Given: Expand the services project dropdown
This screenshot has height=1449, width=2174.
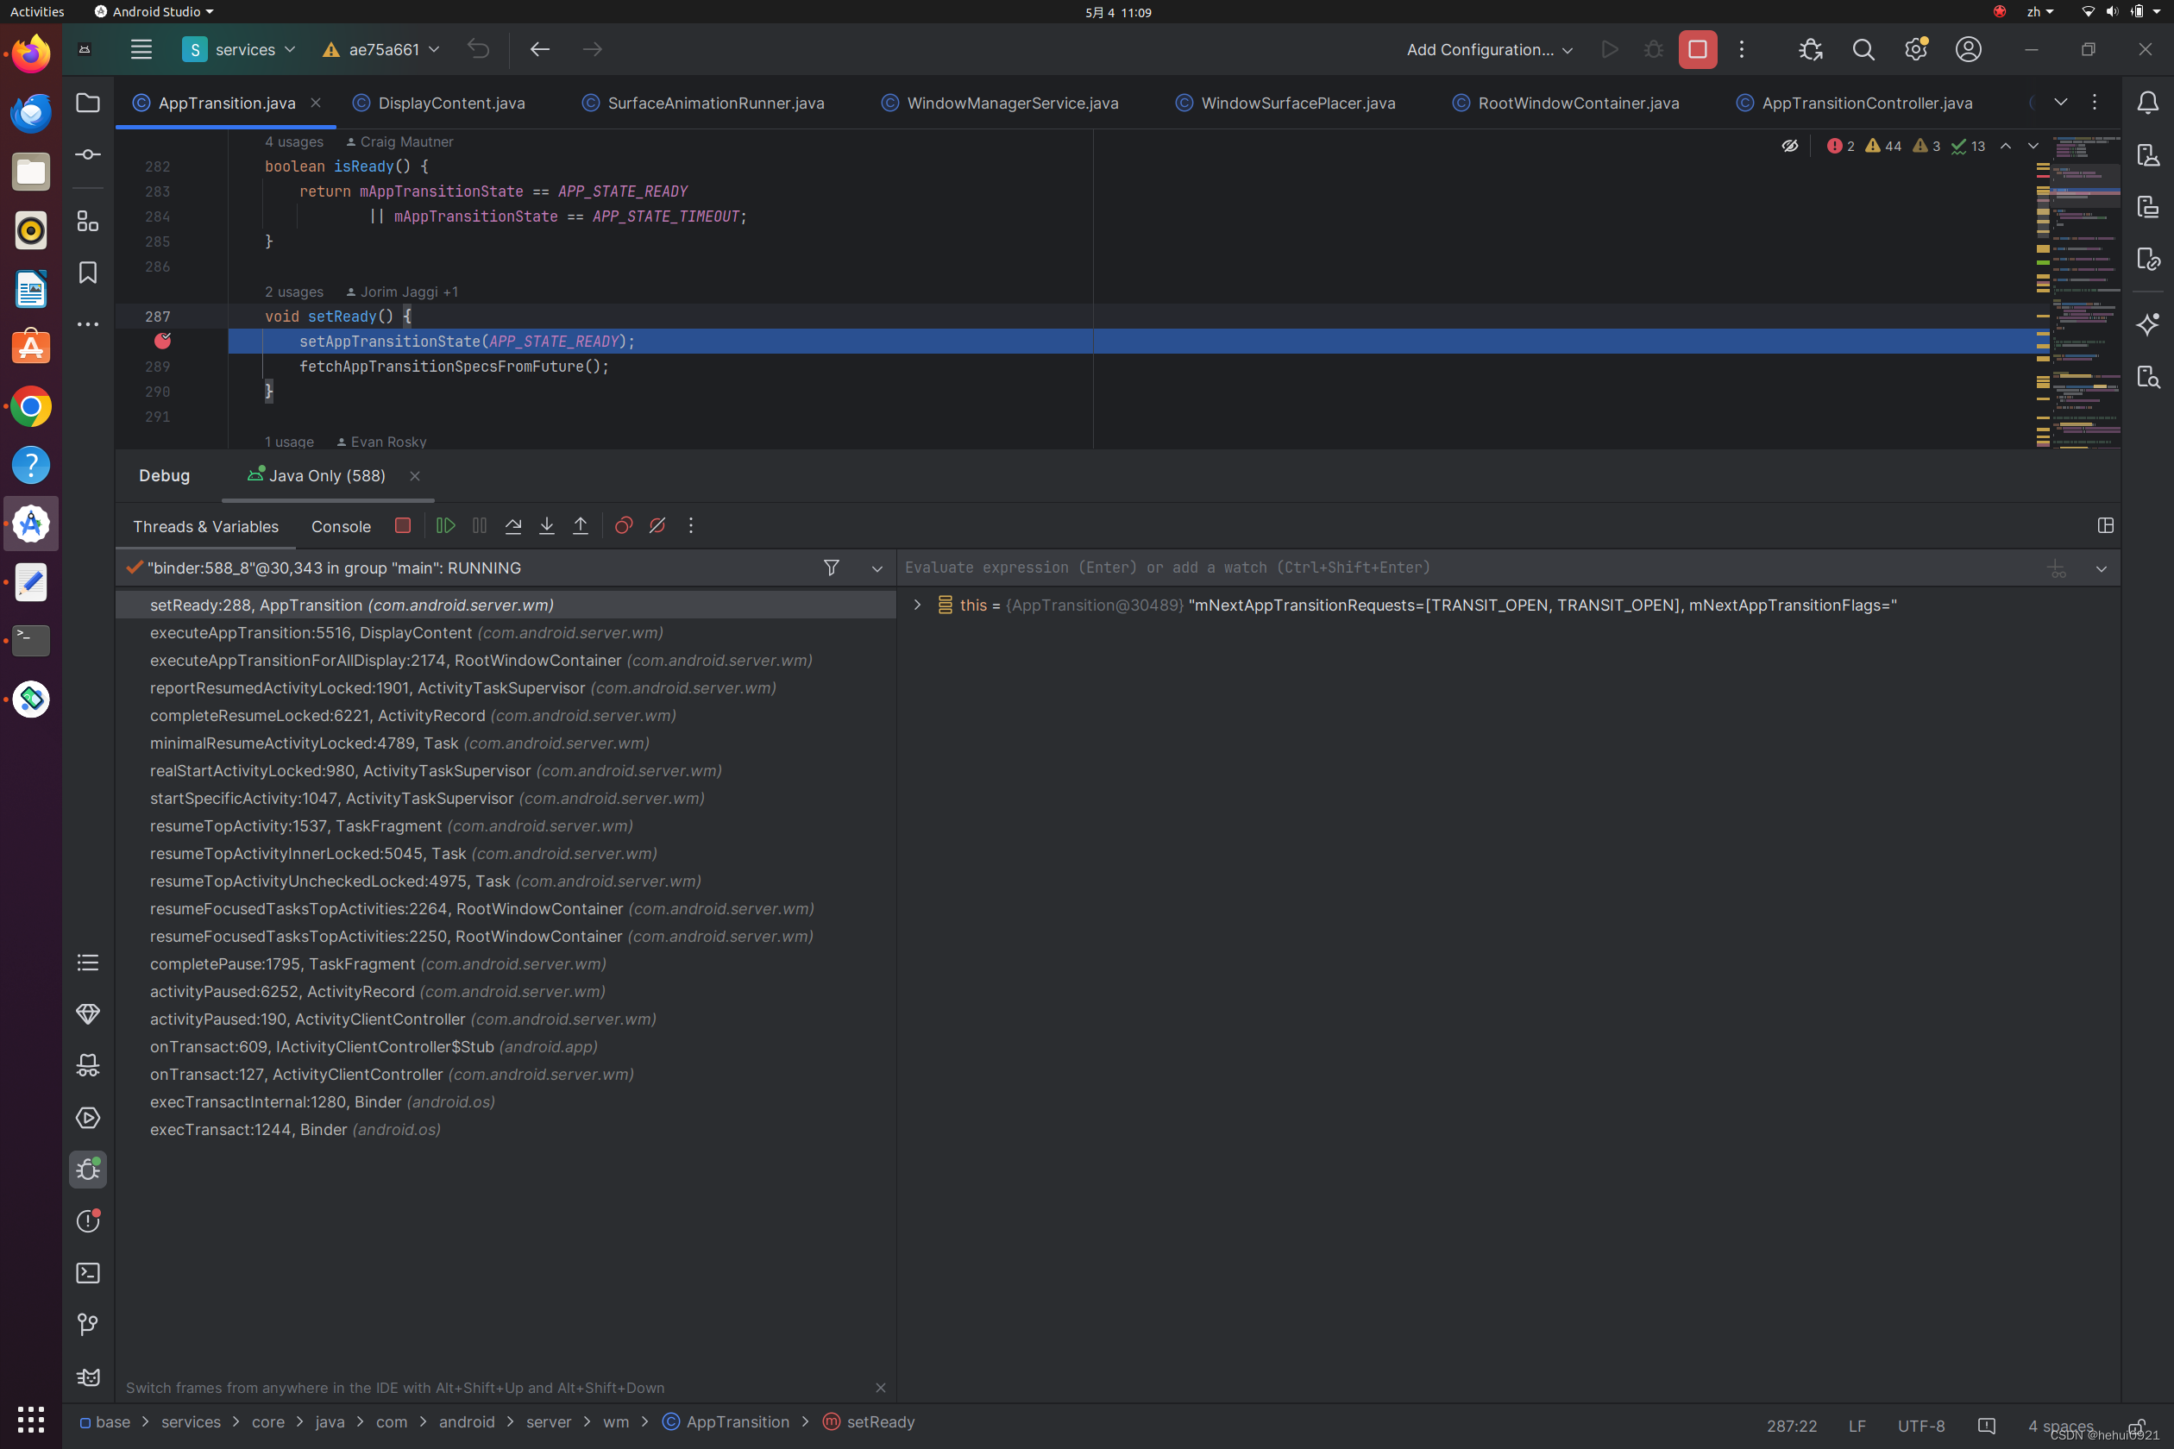Looking at the screenshot, I should tap(238, 49).
